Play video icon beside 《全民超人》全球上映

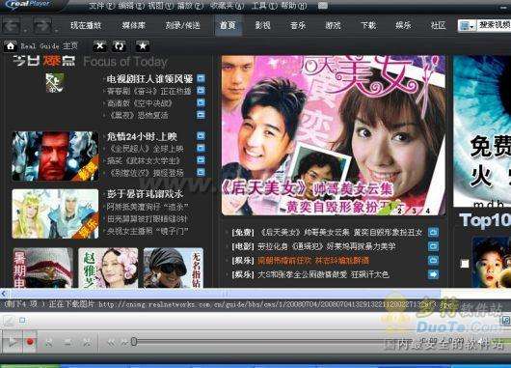201,148
